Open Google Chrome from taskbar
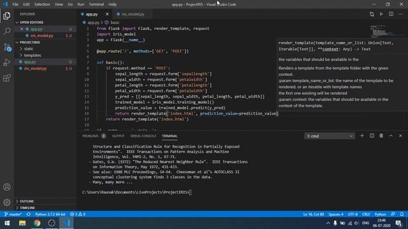Image resolution: width=408 pixels, height=229 pixels. 37,223
